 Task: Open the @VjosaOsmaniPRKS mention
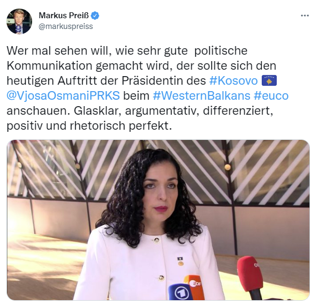tap(63, 95)
